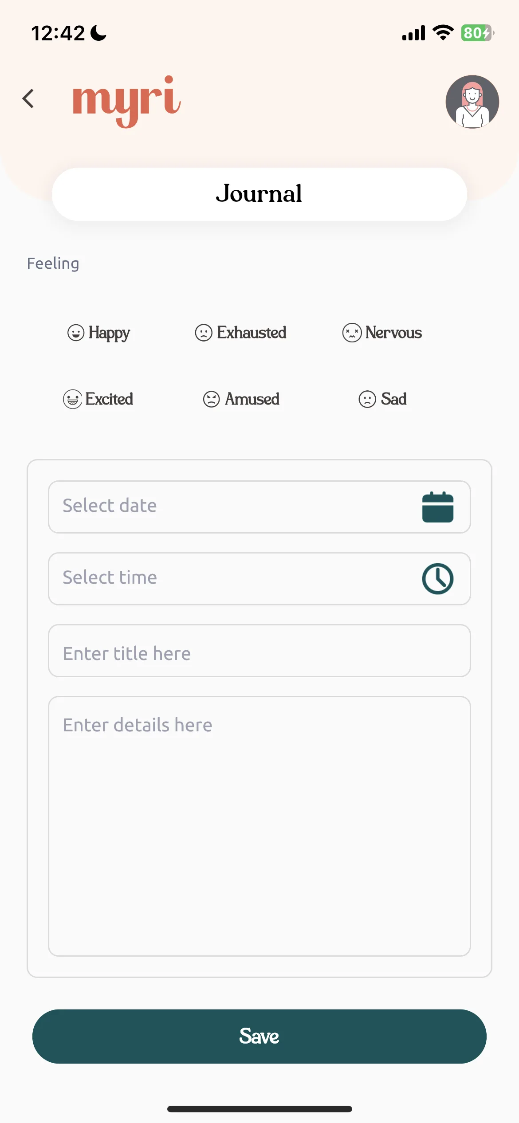Tap the angry face icon beside Amused

[211, 399]
